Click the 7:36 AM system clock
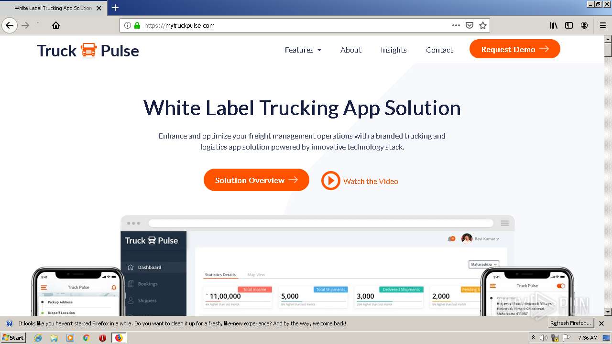This screenshot has width=612, height=344. pyautogui.click(x=588, y=338)
